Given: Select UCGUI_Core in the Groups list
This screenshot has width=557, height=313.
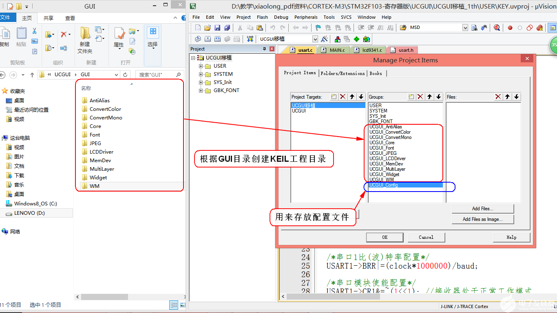Looking at the screenshot, I should [382, 143].
